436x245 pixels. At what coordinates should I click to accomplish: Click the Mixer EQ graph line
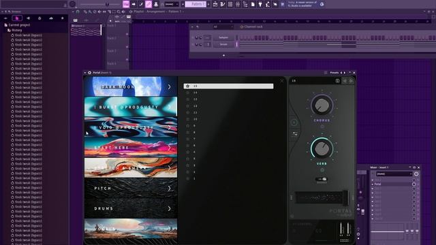click(x=388, y=231)
